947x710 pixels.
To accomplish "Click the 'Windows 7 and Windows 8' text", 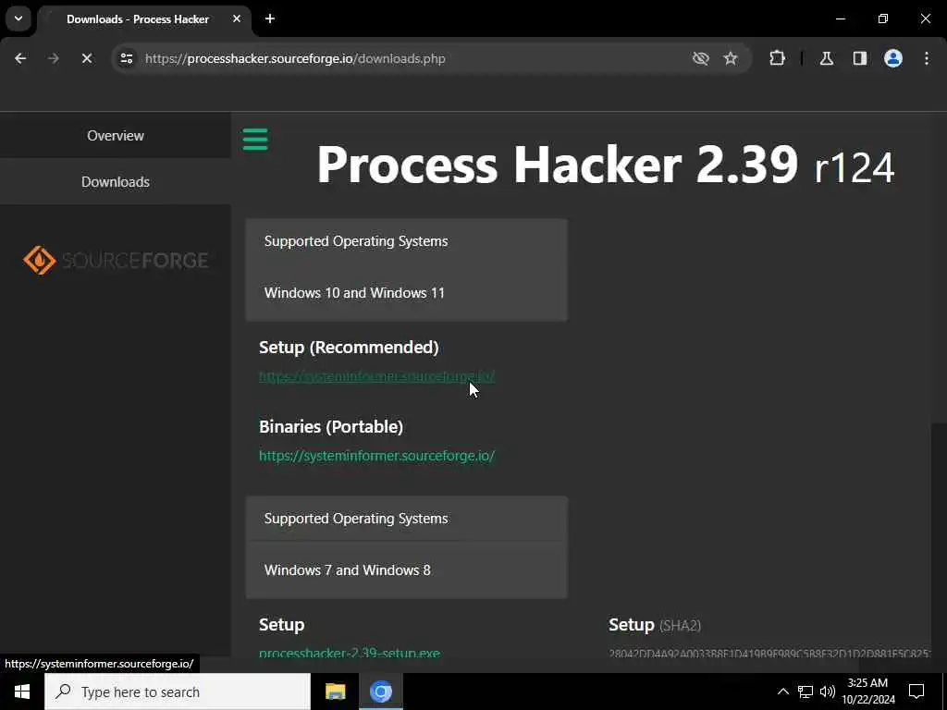I will click(348, 569).
